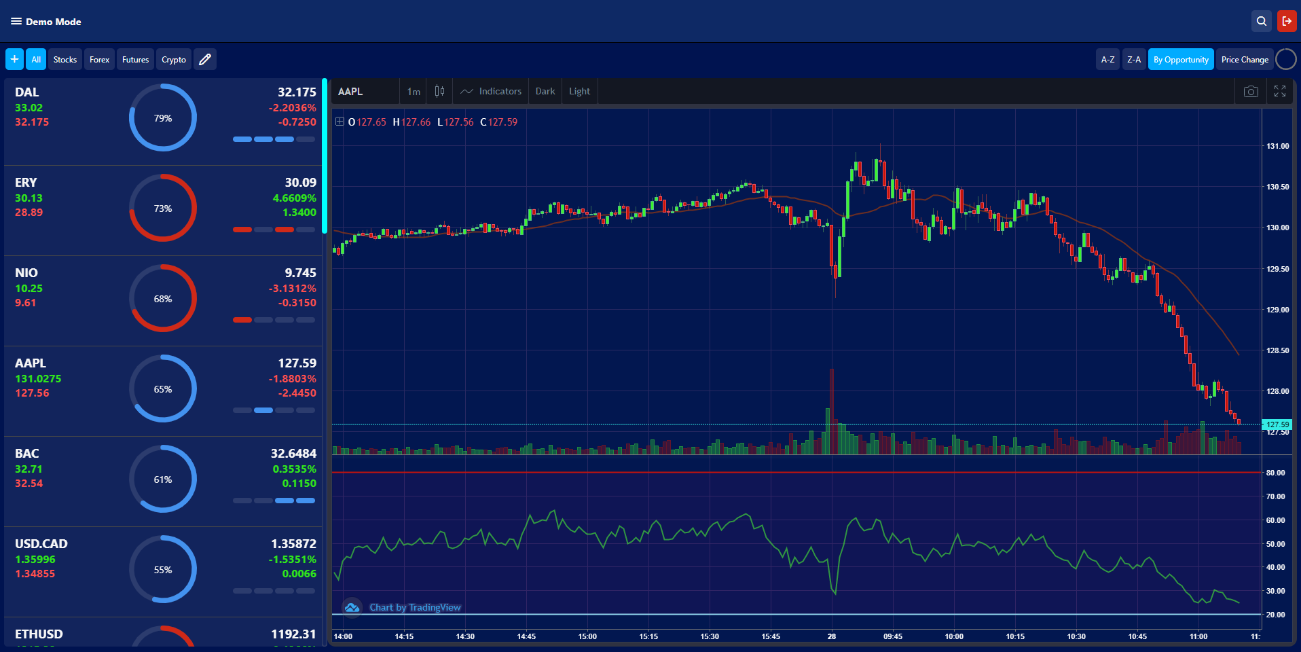The height and width of the screenshot is (652, 1301).
Task: Click the AAPL 65% opportunity gauge
Action: click(x=163, y=388)
